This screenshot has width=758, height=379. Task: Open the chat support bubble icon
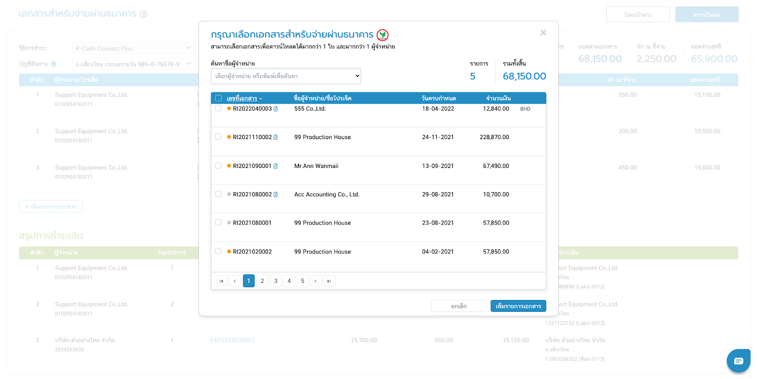click(738, 361)
